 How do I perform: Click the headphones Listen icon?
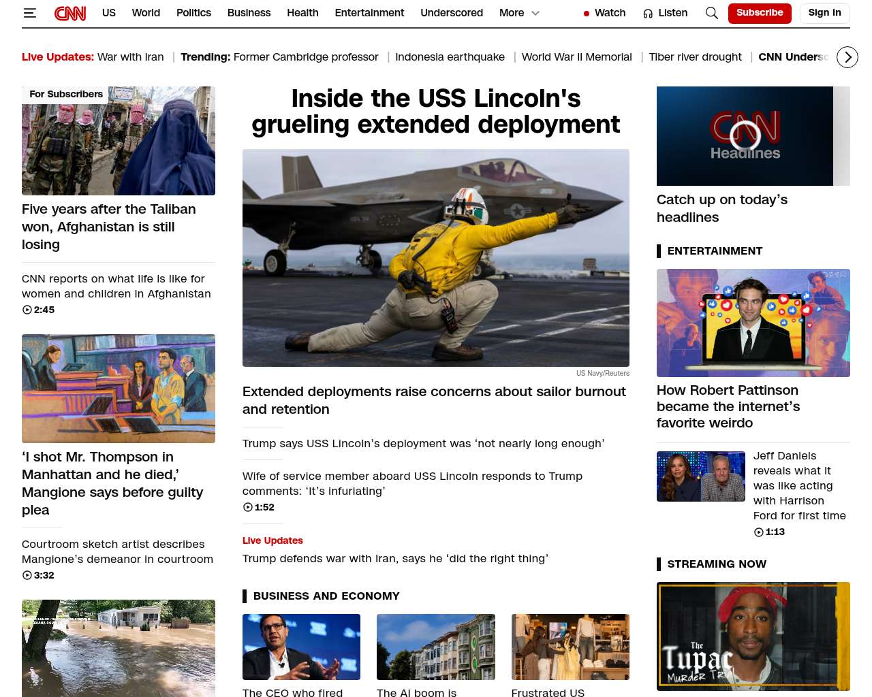pos(648,14)
